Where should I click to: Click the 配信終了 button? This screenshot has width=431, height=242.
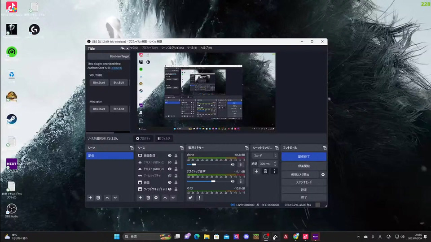tap(304, 156)
